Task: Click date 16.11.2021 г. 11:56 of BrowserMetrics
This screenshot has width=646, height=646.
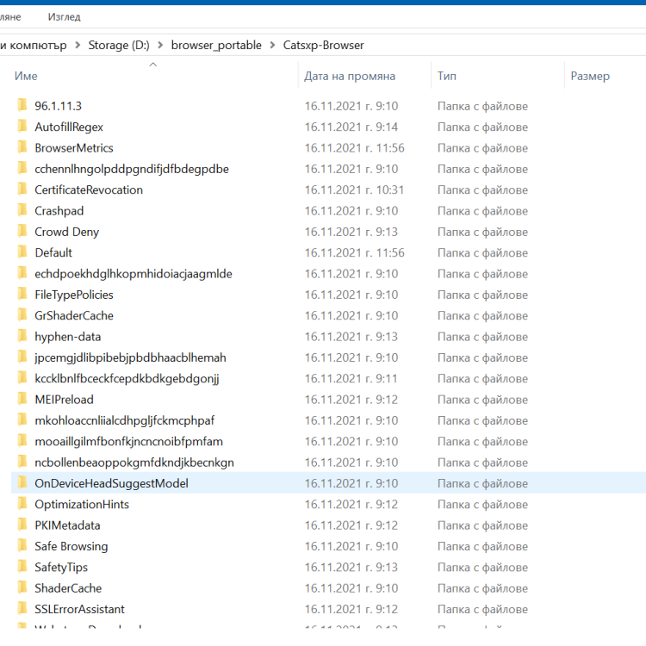Action: pos(354,148)
